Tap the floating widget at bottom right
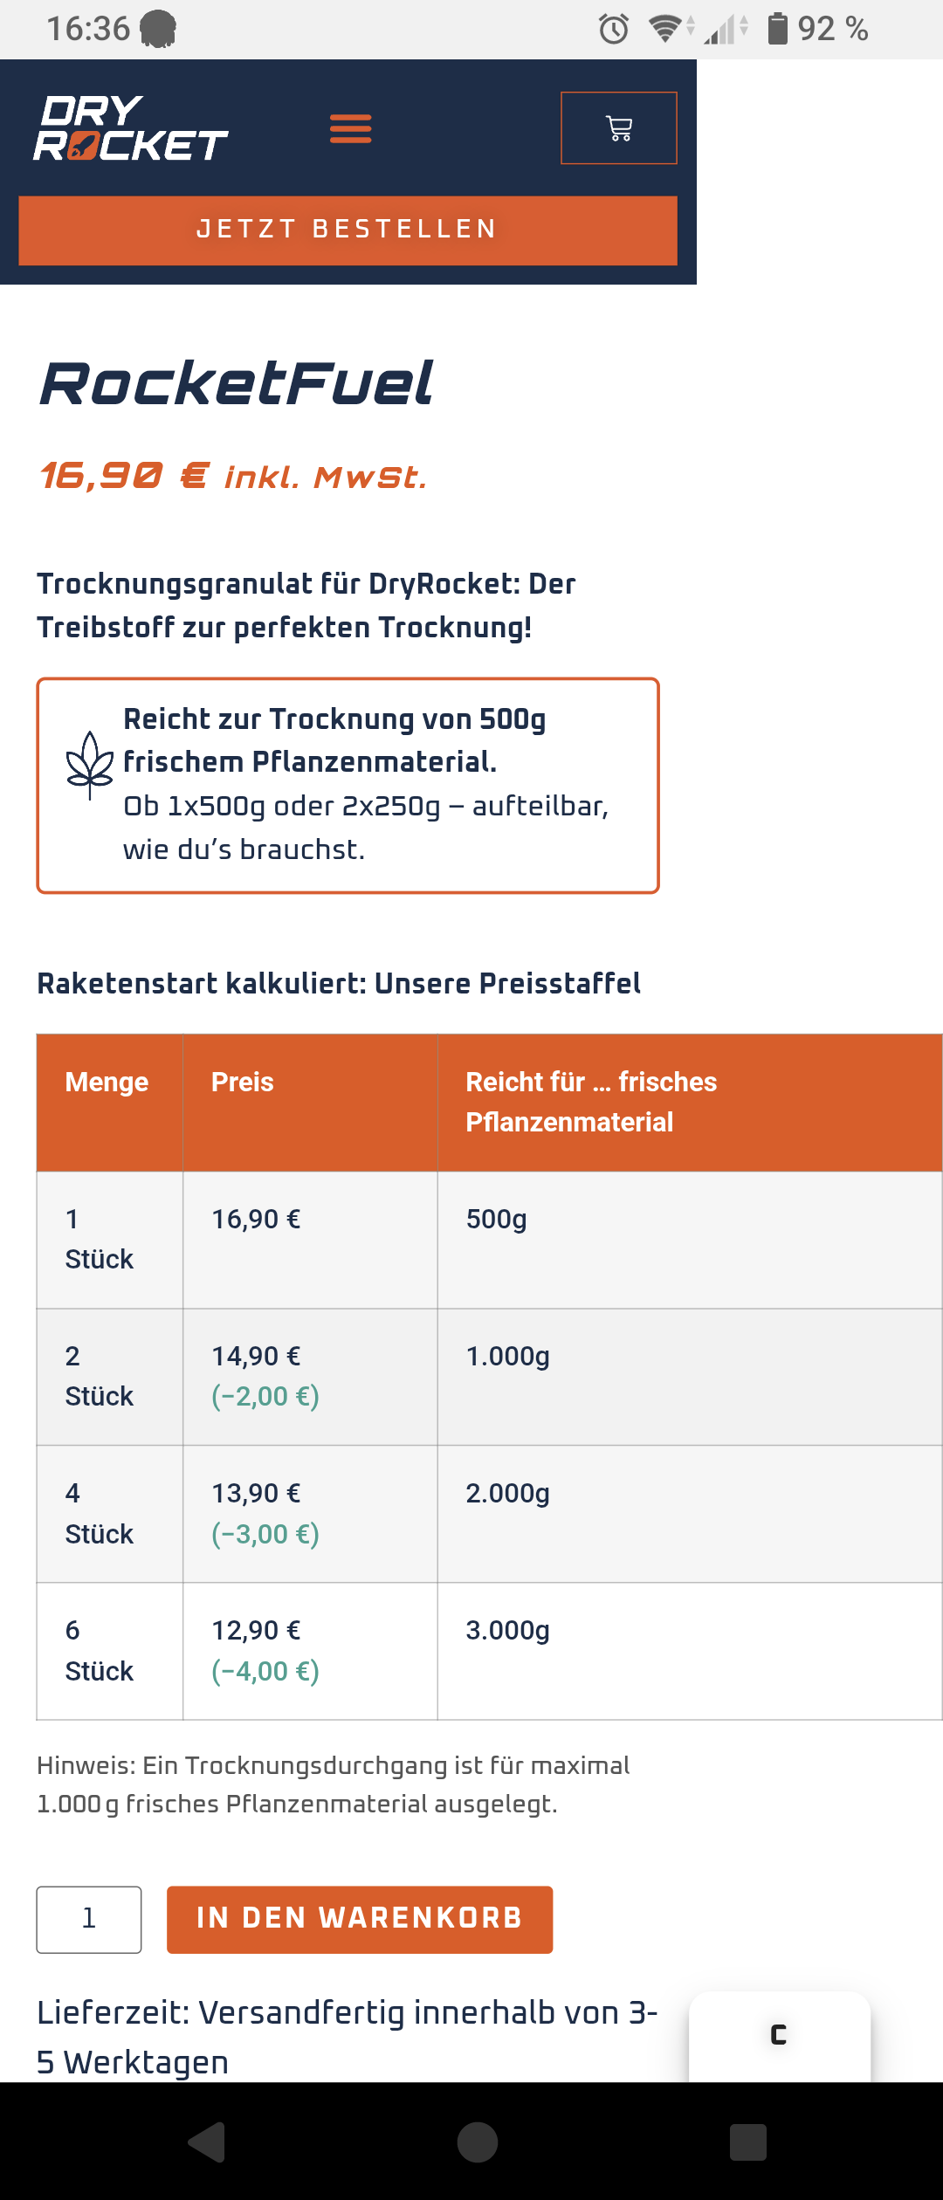943x2200 pixels. click(x=779, y=2035)
